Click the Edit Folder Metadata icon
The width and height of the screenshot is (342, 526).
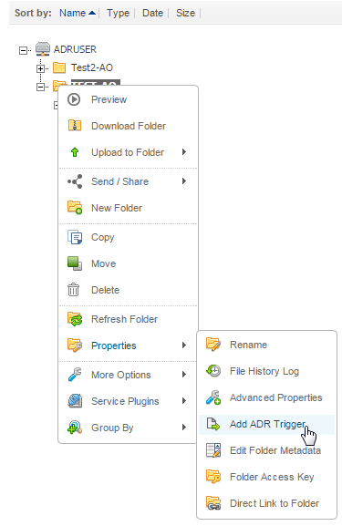(213, 450)
